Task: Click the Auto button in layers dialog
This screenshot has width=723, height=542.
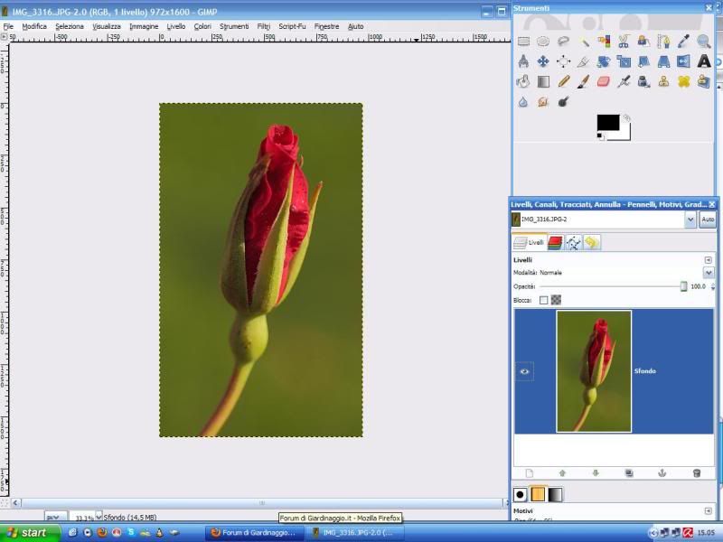Action: coord(708,220)
